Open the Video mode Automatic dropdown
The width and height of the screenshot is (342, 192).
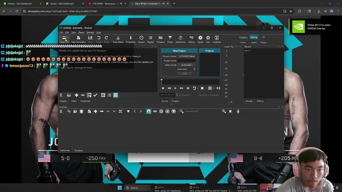[x=186, y=65]
